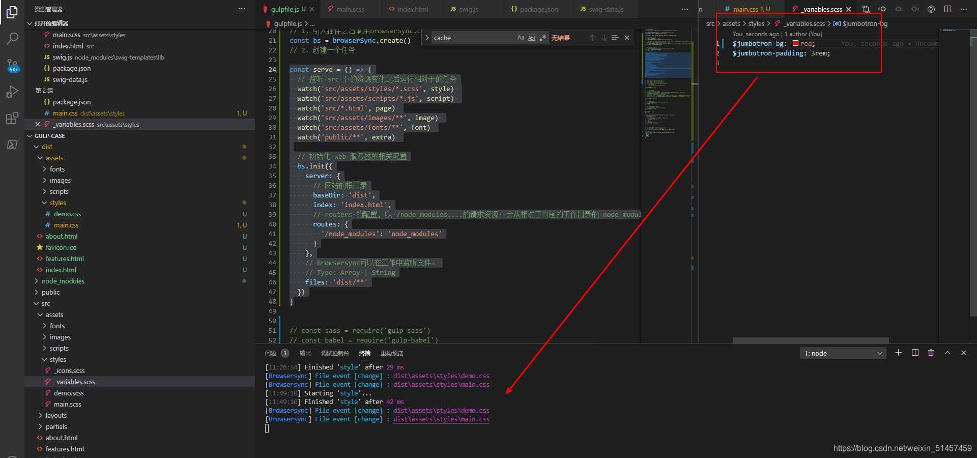
Task: Click right editor horizontal scrollbar
Action: tap(811, 340)
